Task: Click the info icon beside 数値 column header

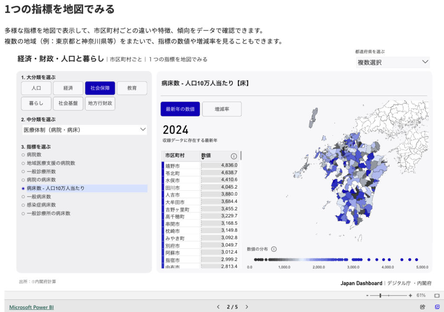Action: [234, 156]
